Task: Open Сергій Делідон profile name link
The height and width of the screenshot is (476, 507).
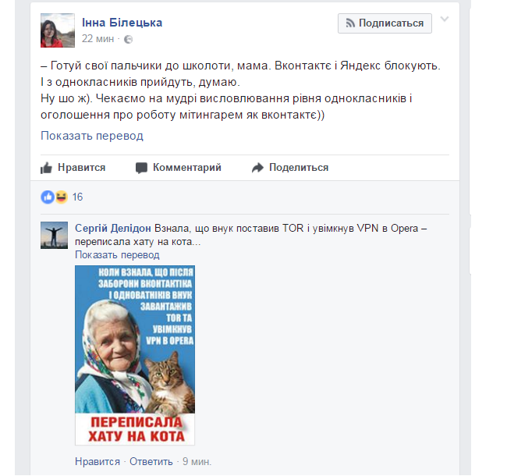Action: (113, 229)
